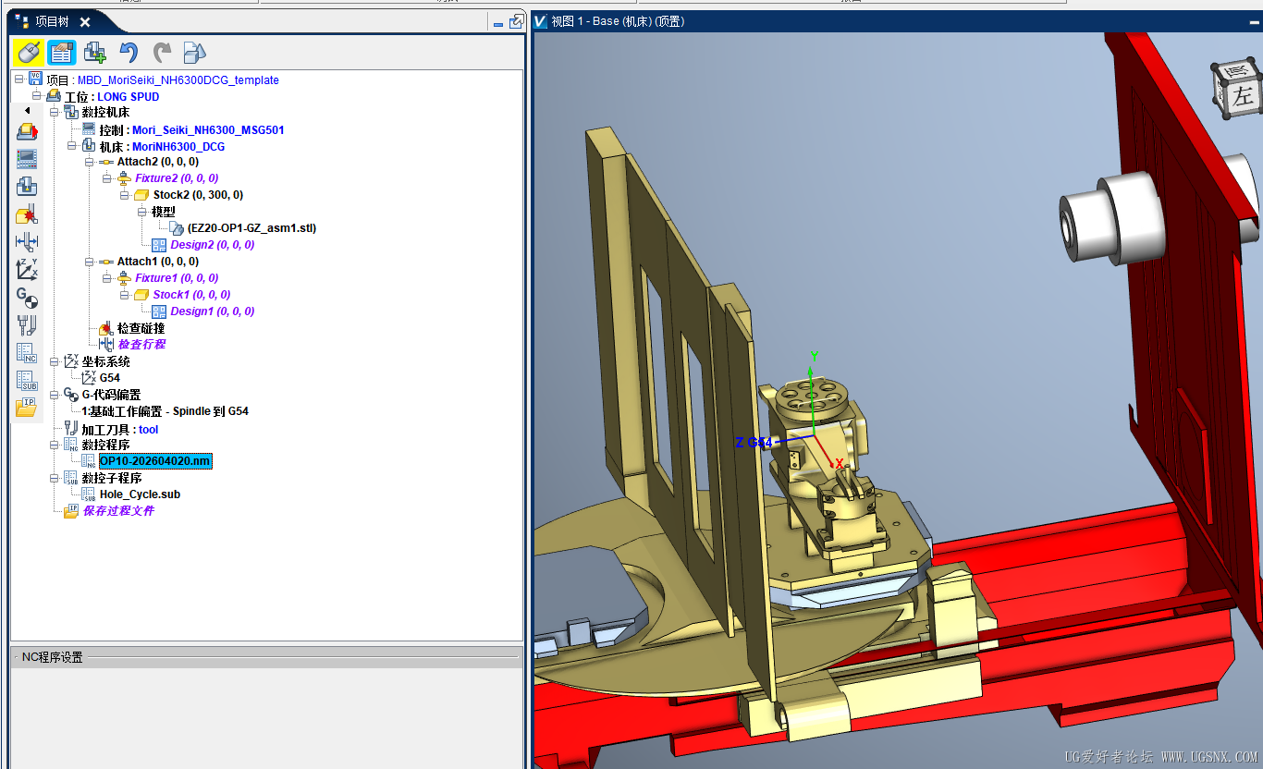The width and height of the screenshot is (1263, 769).
Task: Toggle the configure panel icon beside mouse icon
Action: point(62,53)
